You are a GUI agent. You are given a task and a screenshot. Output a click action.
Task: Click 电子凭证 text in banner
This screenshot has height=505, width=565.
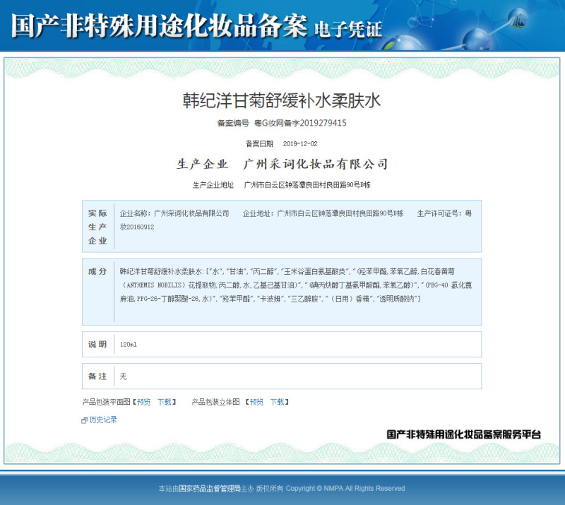point(347,29)
